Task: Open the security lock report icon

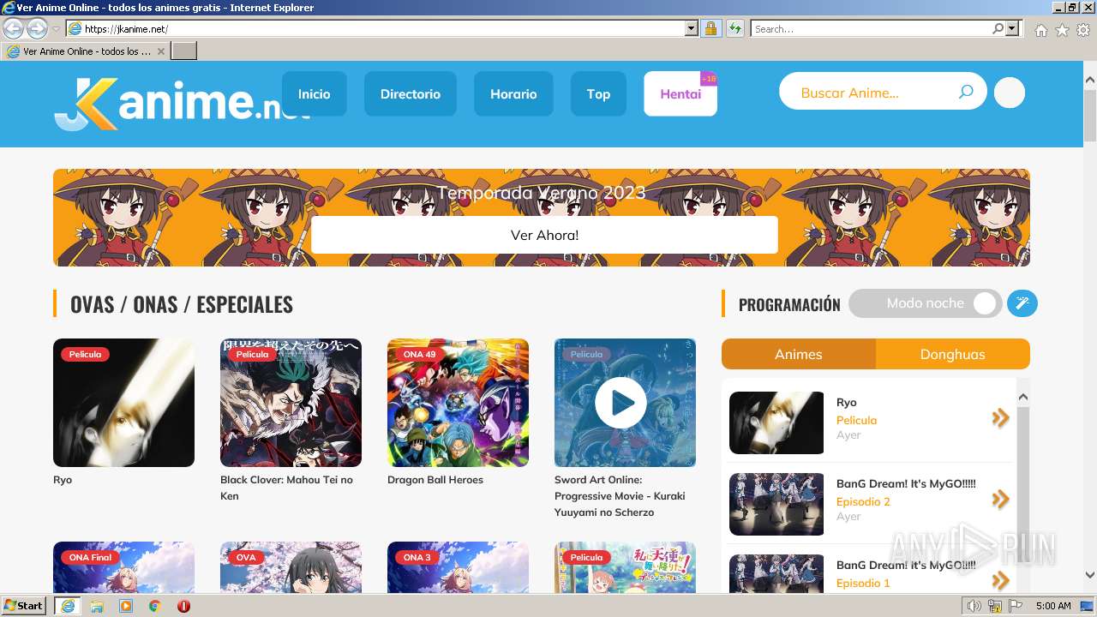Action: pyautogui.click(x=710, y=28)
